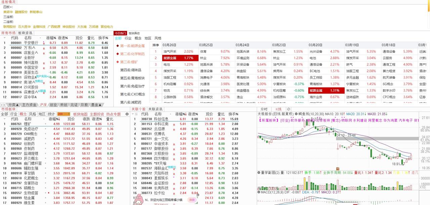Open the settings gear in 市场板块 toolbar
This screenshot has width=430, height=205.
[x=127, y=114]
